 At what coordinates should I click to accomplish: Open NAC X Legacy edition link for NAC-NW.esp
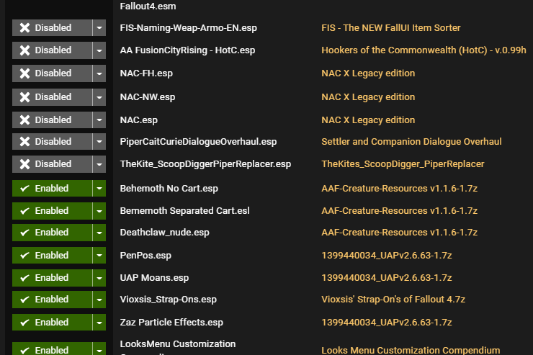[x=368, y=97]
